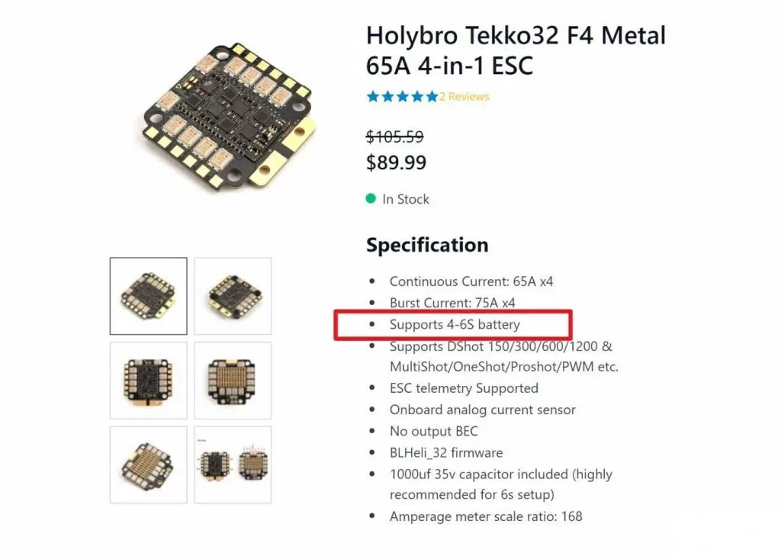Viewport: 781px width, 556px height.
Task: Select the fifth thumbnail showing the angled heatsink view
Action: point(149,464)
